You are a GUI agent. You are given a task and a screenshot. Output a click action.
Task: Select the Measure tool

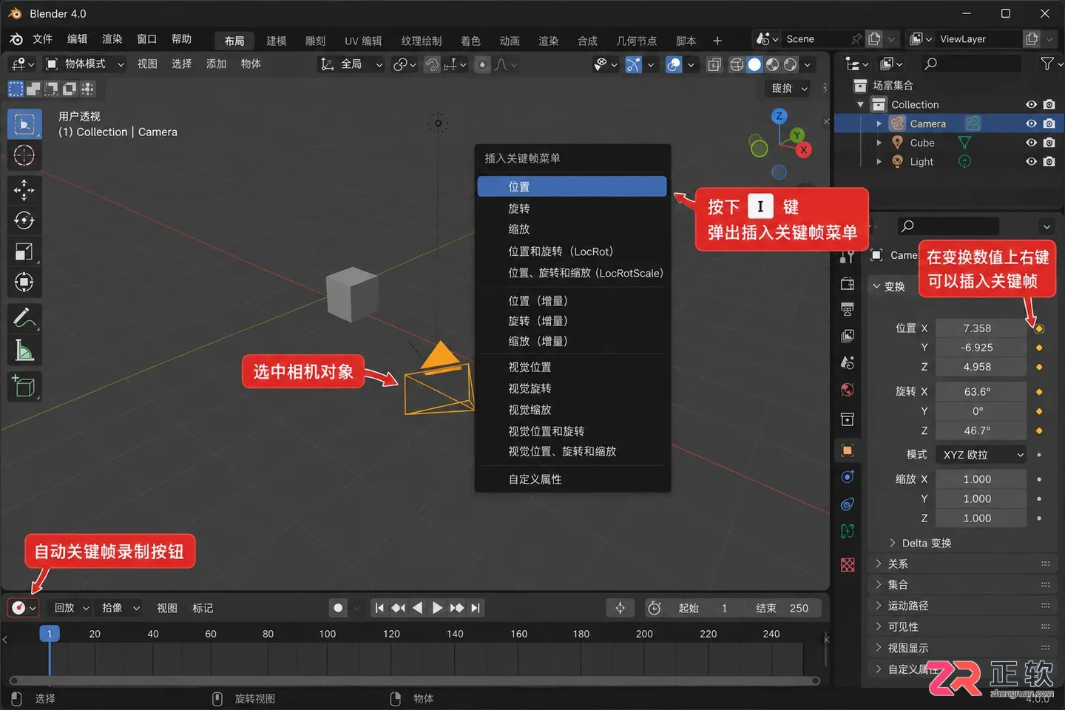coord(24,350)
